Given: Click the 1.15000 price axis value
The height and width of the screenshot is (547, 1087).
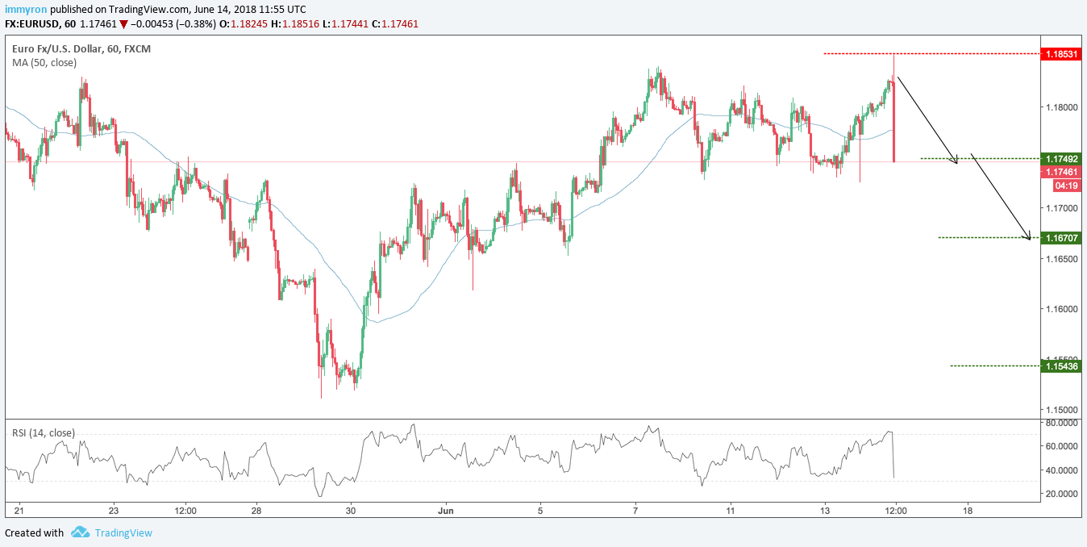Looking at the screenshot, I should click(1061, 410).
